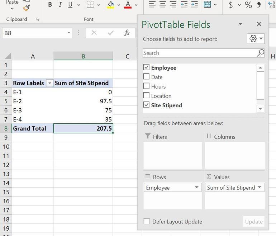The width and height of the screenshot is (276, 236).
Task: Increase the cell indent
Action: tap(194, 5)
